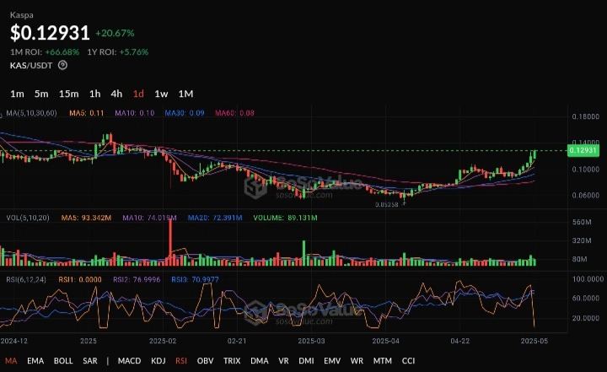The height and width of the screenshot is (372, 607).
Task: Select the 1w interval
Action: [x=161, y=94]
